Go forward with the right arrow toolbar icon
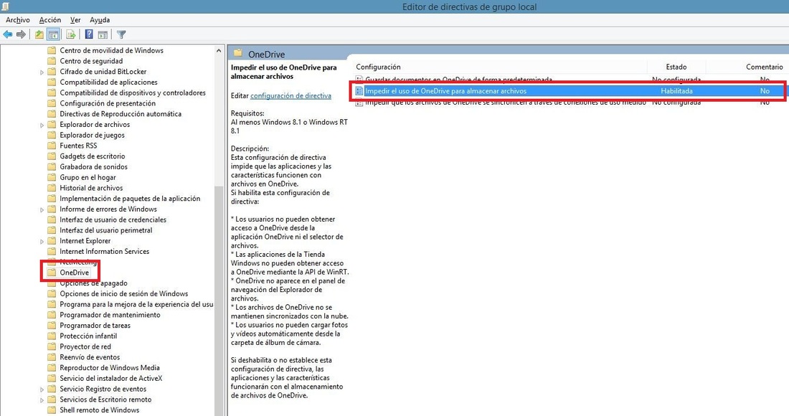This screenshot has width=789, height=416. [x=21, y=34]
